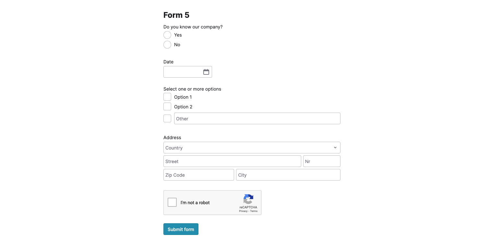
Task: Focus the Nr house number field
Action: [322, 161]
